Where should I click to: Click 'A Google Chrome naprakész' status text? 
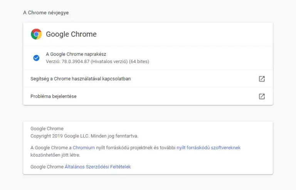click(x=76, y=54)
